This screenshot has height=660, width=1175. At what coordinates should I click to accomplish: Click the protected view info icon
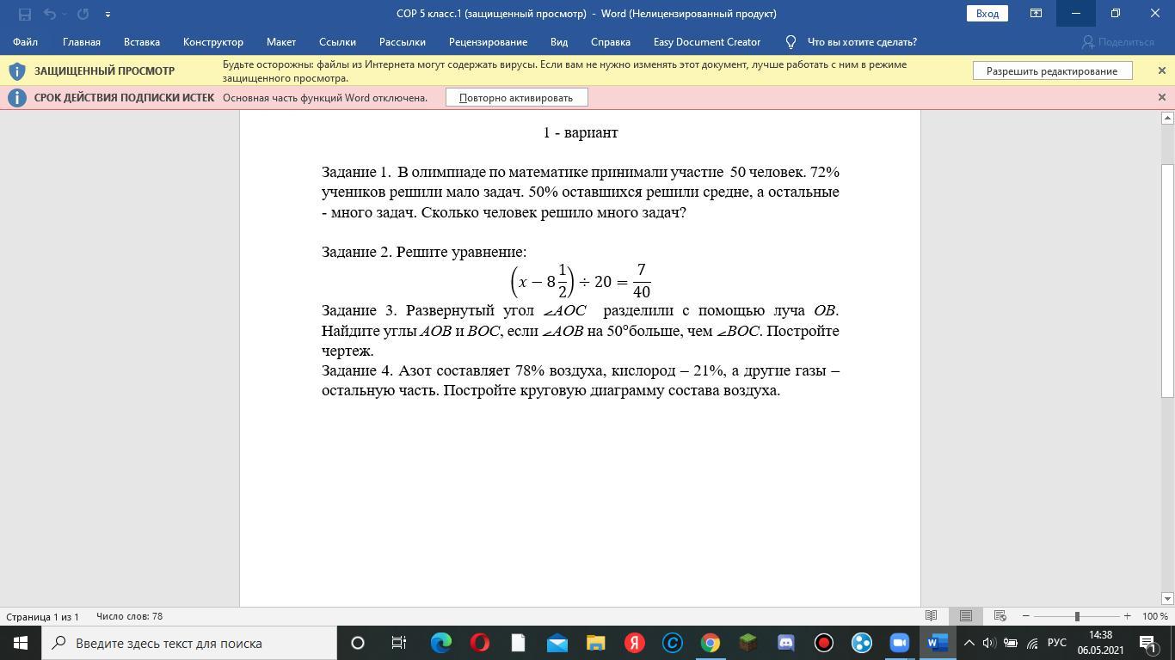click(16, 70)
